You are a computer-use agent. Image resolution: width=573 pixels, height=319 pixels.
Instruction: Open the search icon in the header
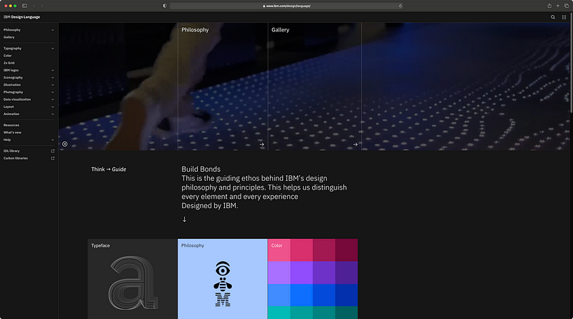point(553,17)
